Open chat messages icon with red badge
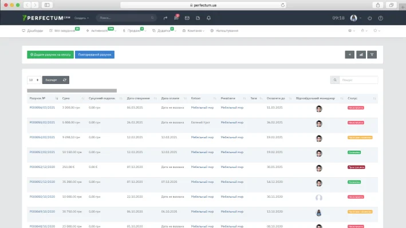The height and width of the screenshot is (228, 406). point(176,18)
